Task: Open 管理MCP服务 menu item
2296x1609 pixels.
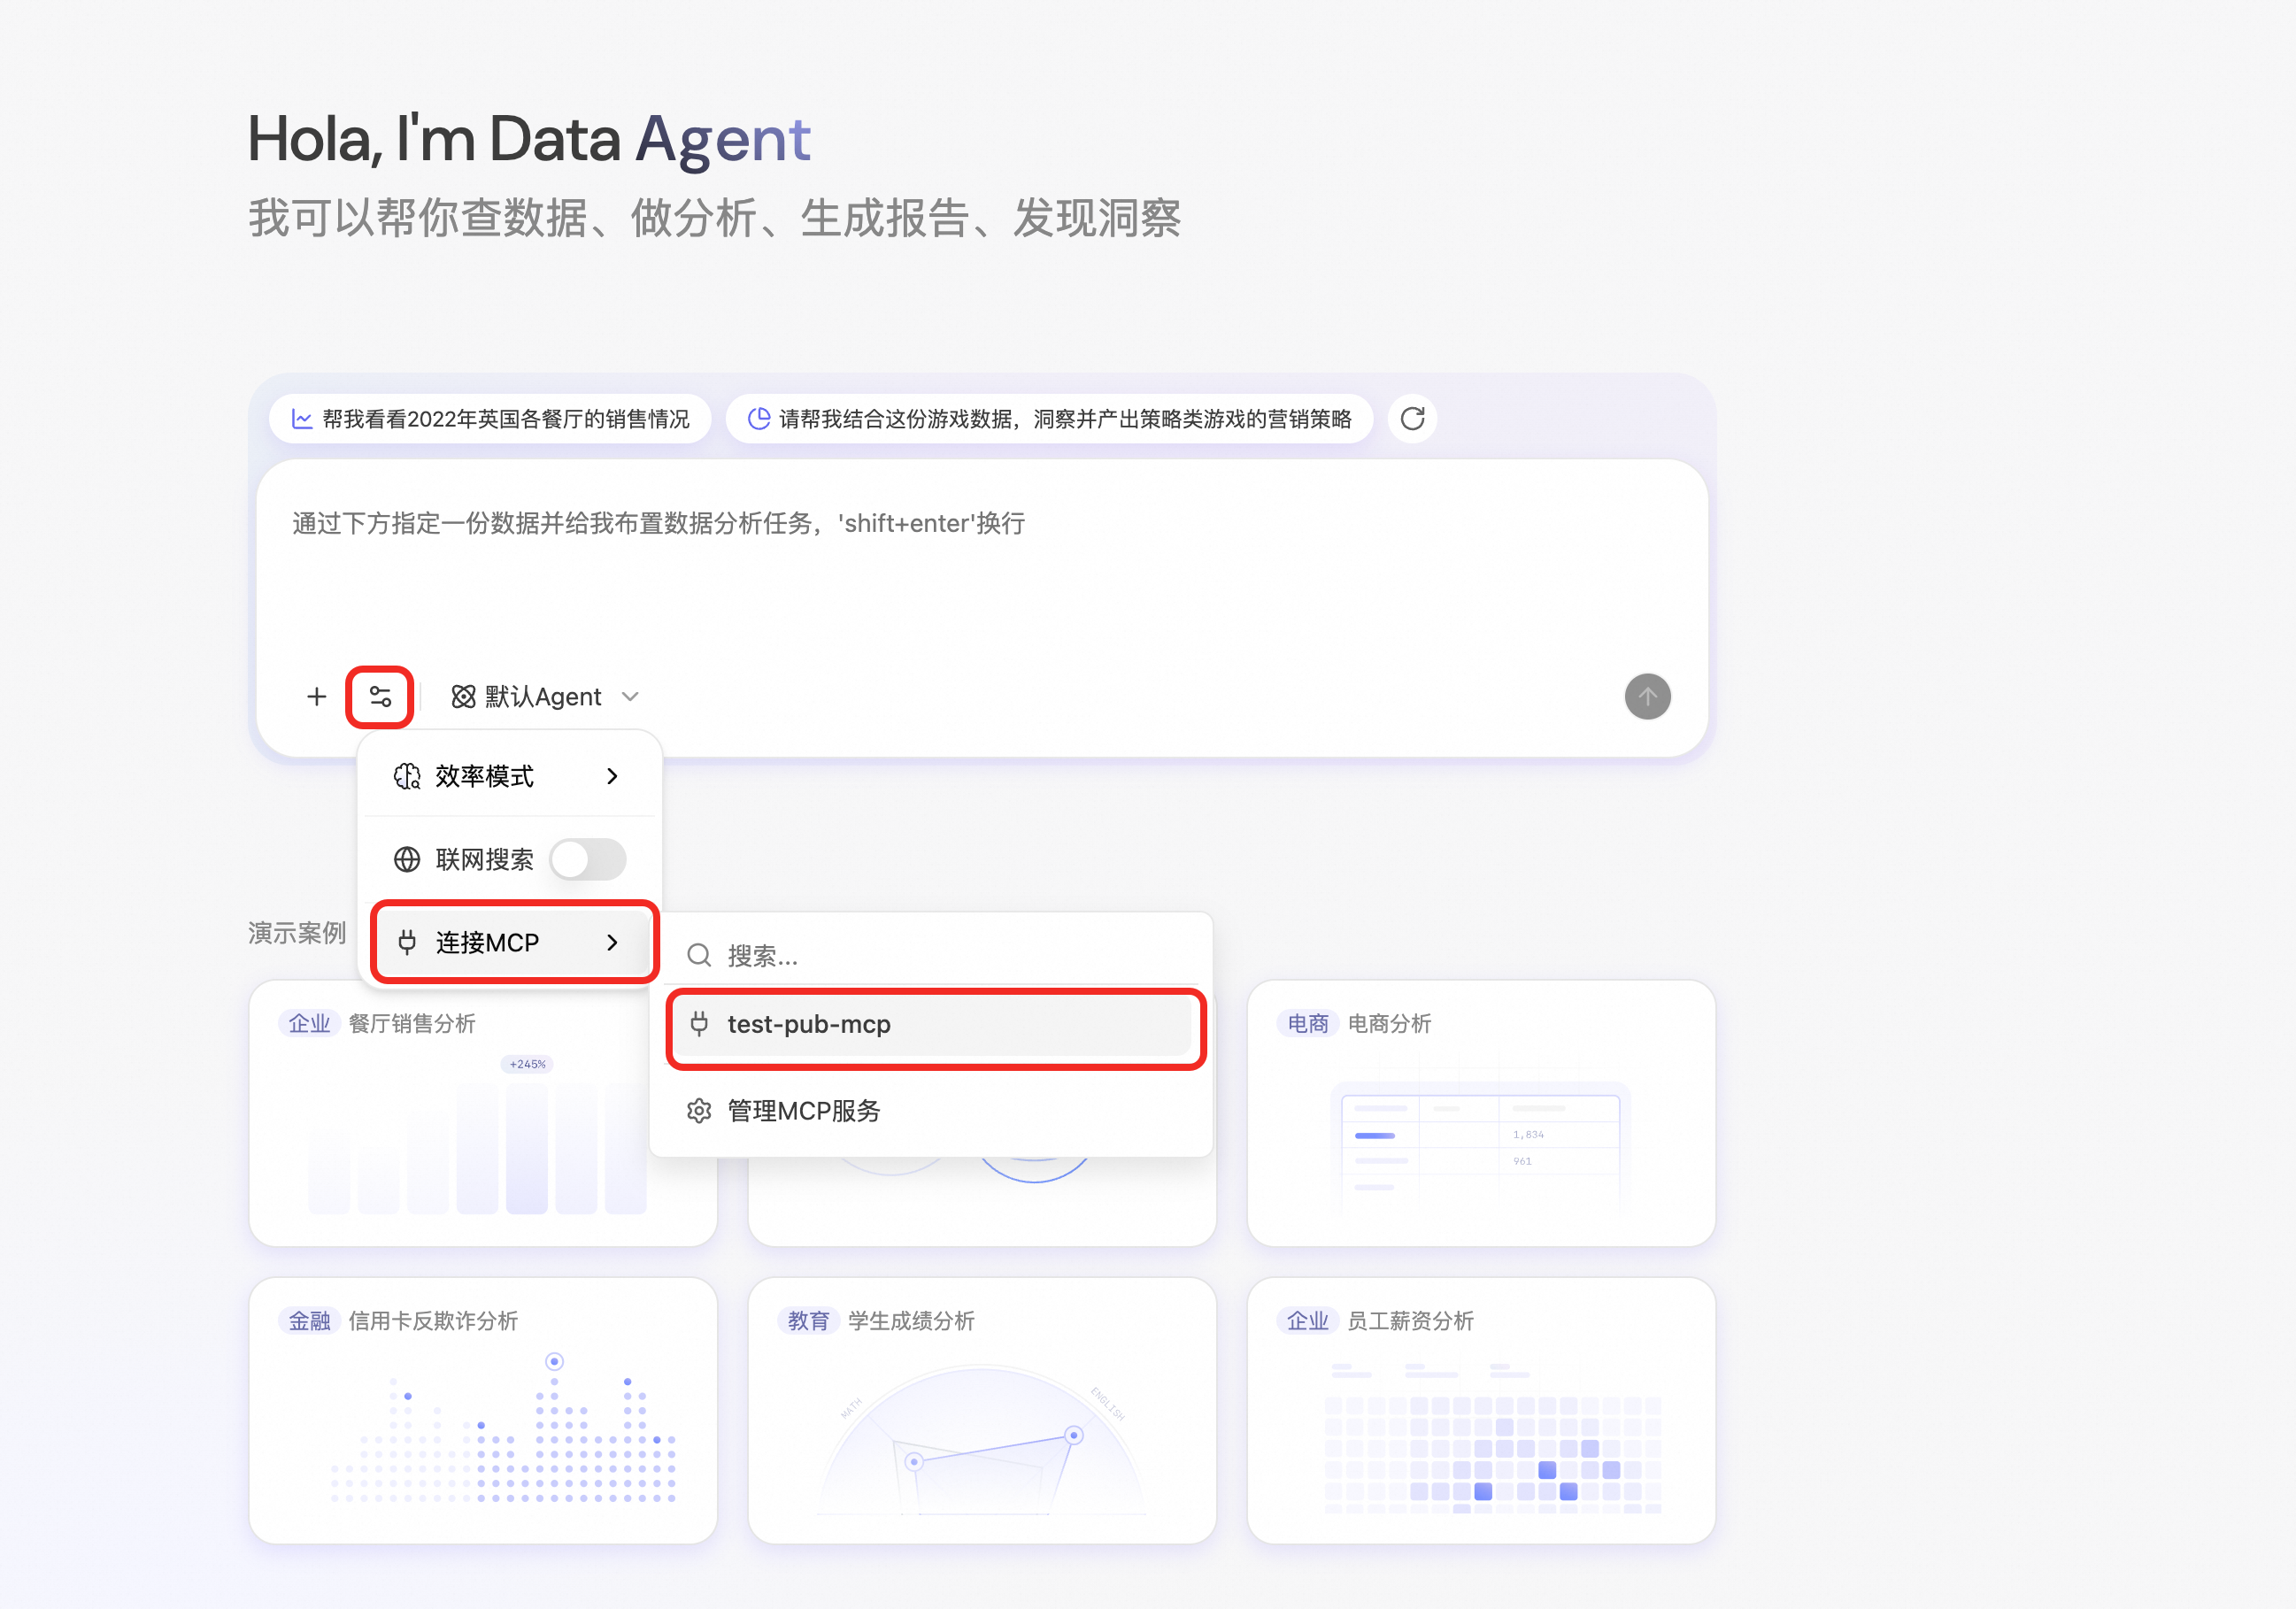Action: pyautogui.click(x=804, y=1110)
